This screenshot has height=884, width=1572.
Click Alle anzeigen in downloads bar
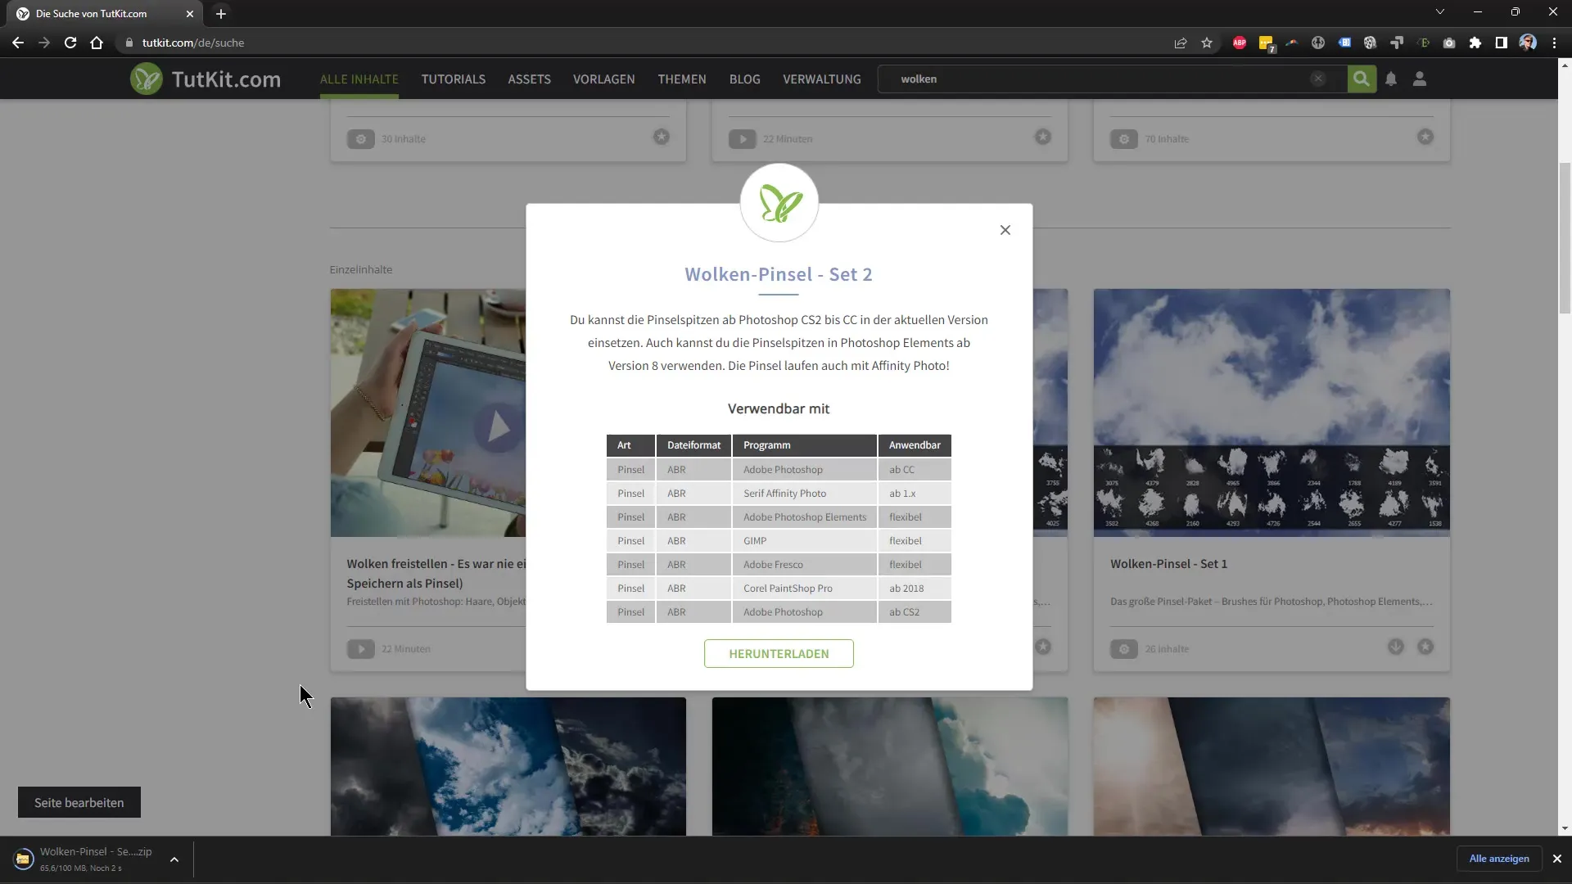click(x=1499, y=859)
